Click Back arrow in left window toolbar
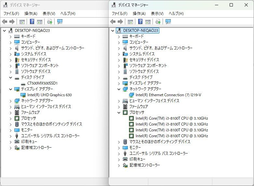 click(x=5, y=21)
